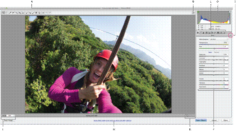Select the Targeted Adjustment tool

(17, 13)
